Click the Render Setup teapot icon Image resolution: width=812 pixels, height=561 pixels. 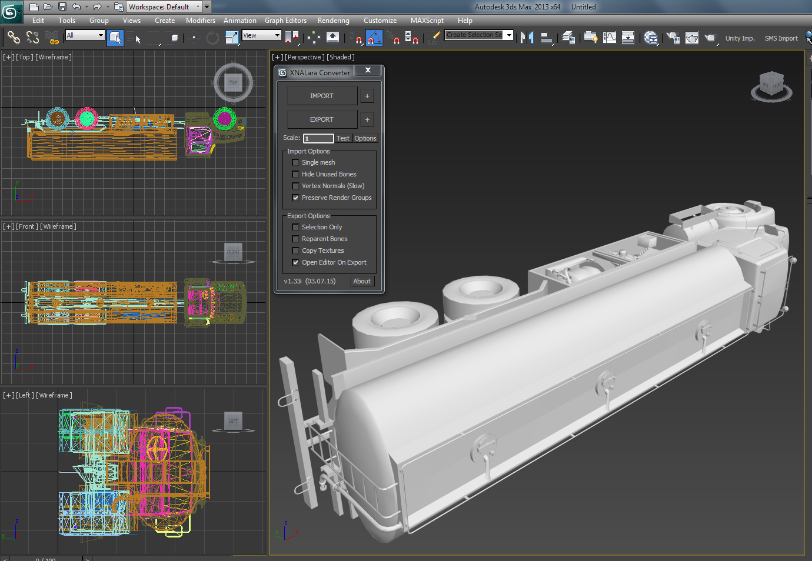(673, 38)
